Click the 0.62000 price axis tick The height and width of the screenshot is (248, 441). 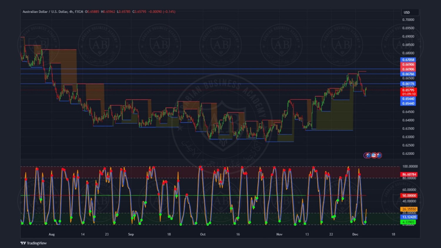click(x=408, y=154)
